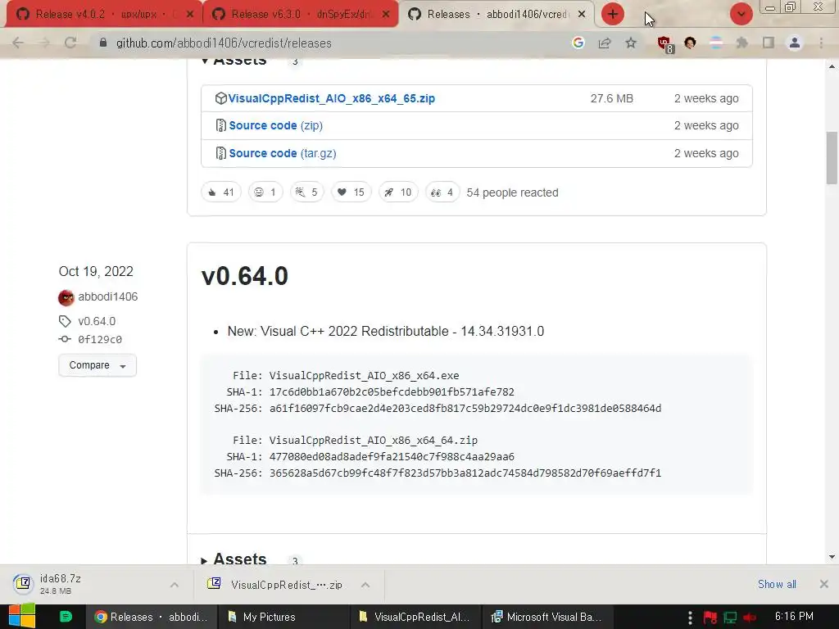Click the volume tray icon
839x629 pixels.
tap(749, 618)
